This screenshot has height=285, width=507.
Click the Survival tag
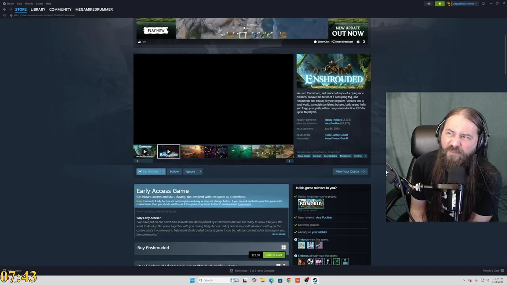pos(316,156)
